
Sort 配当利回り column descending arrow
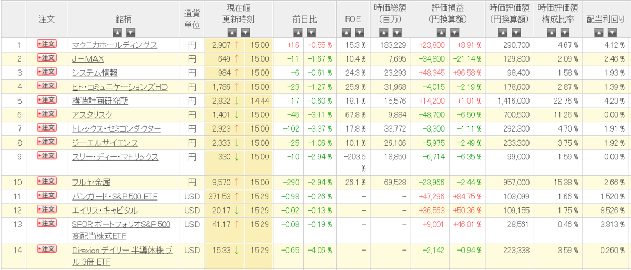(612, 32)
